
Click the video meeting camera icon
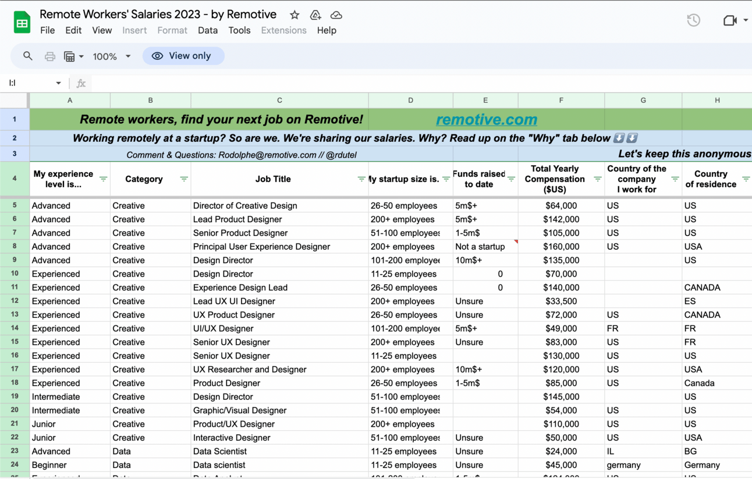click(x=730, y=20)
